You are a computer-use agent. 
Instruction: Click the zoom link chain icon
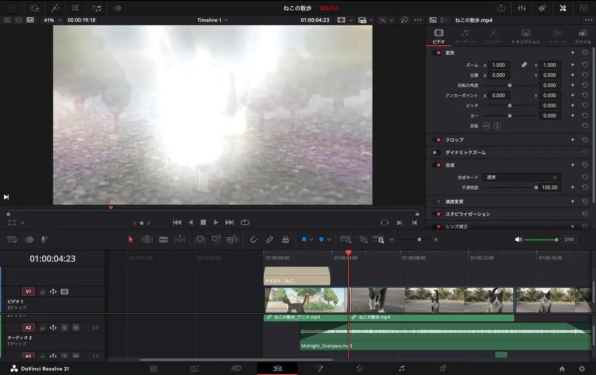pos(524,65)
